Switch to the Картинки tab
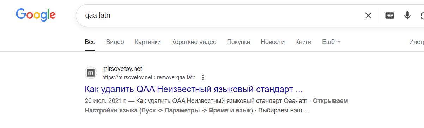424x128 pixels. (x=148, y=42)
